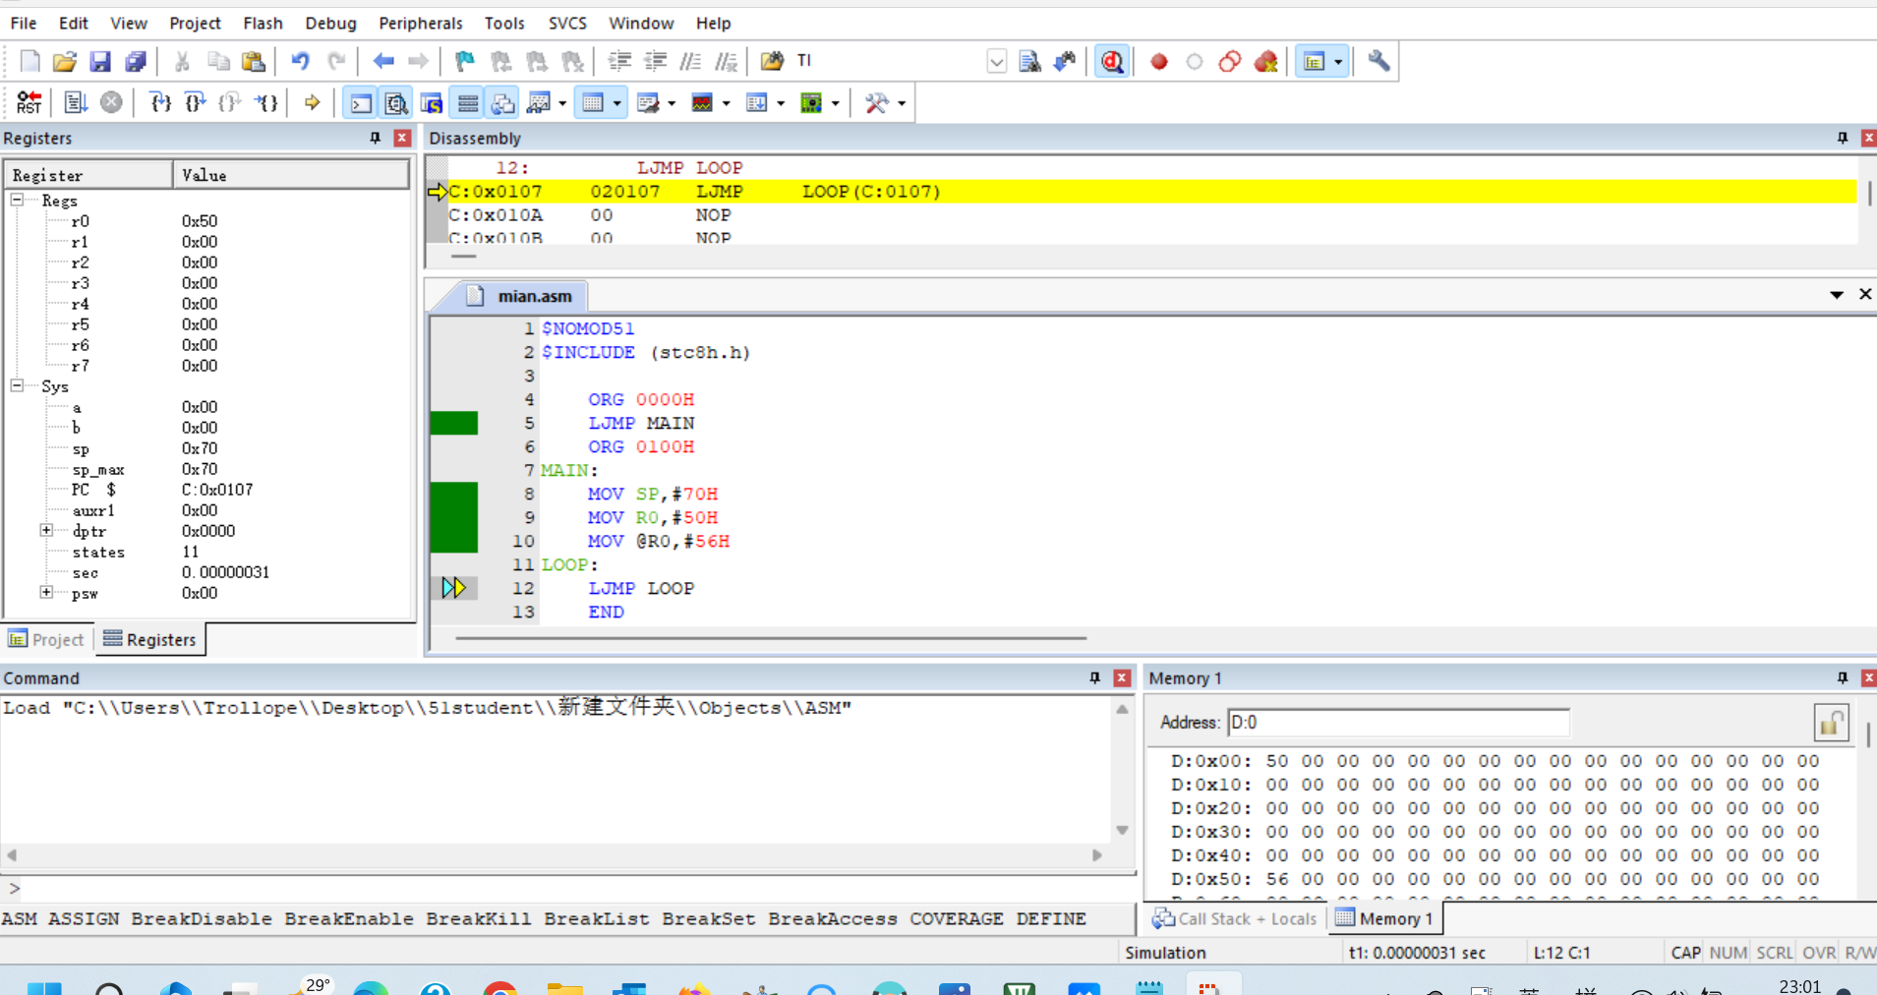Click the Step Into icon
1877x995 pixels.
[160, 102]
